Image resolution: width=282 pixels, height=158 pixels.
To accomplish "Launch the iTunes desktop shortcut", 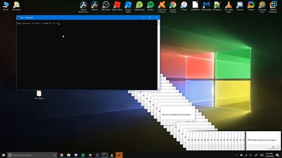I will click(184, 6).
